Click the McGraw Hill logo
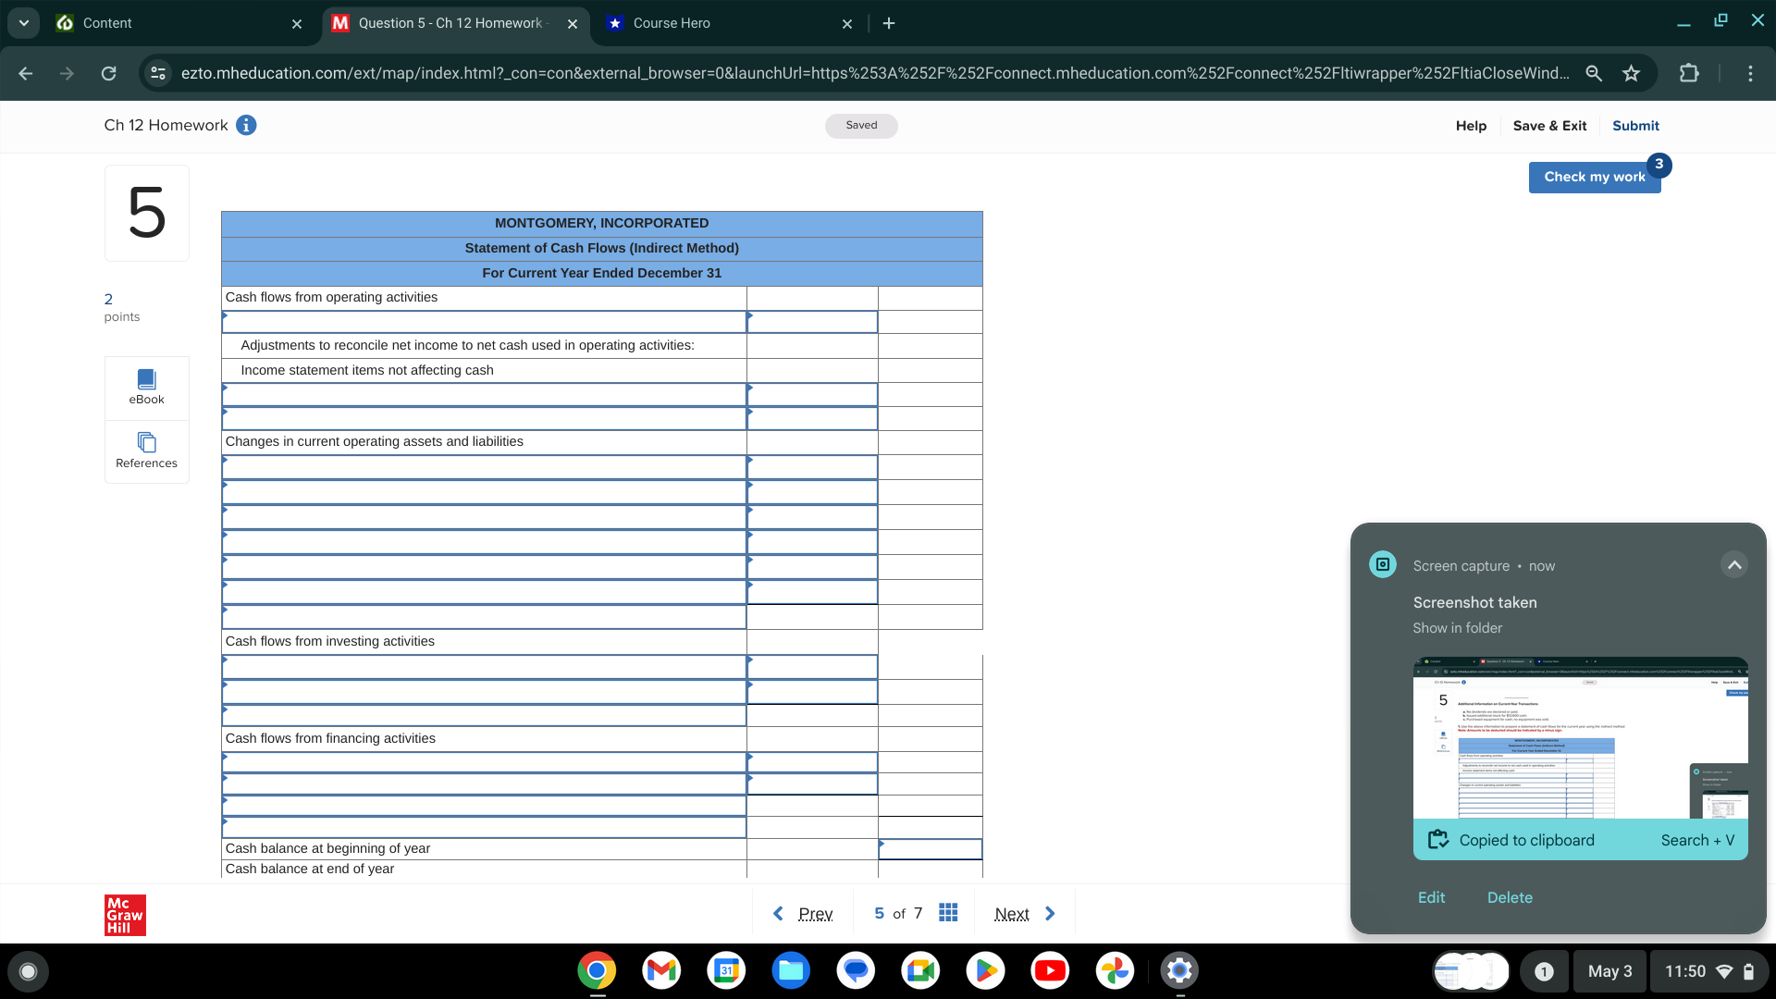1776x999 pixels. pyautogui.click(x=124, y=915)
